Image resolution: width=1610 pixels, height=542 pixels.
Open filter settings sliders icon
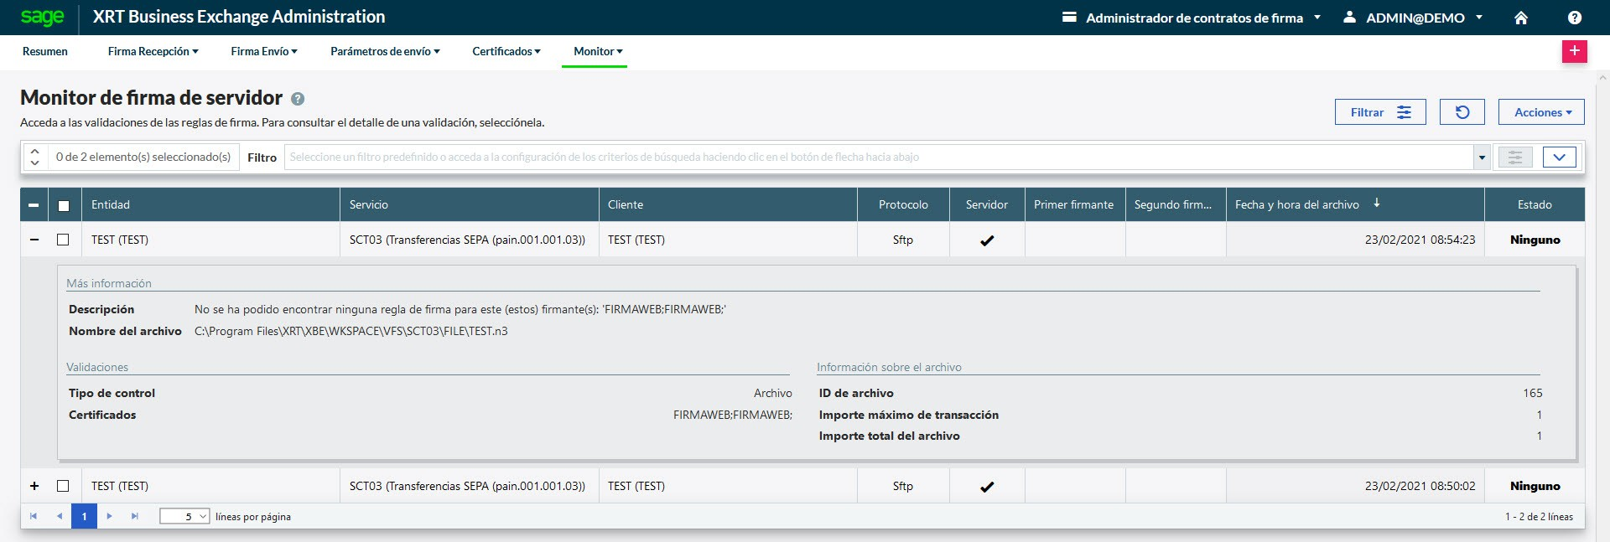tap(1514, 157)
